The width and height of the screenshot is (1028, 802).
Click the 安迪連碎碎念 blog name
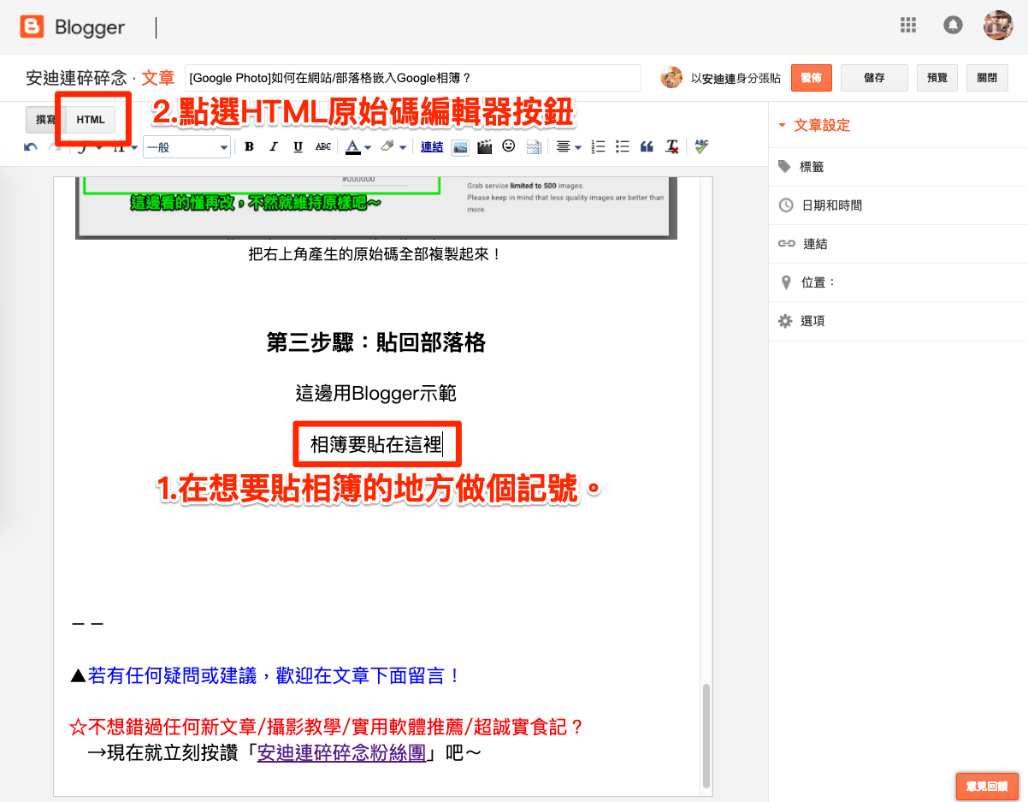click(x=77, y=78)
